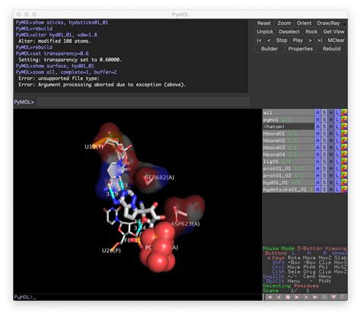Toggle visibility of the 'all' entry
The height and width of the screenshot is (317, 361).
289,113
